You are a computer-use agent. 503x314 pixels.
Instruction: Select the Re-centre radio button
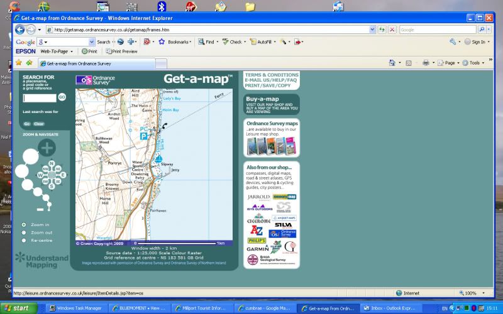pos(24,241)
